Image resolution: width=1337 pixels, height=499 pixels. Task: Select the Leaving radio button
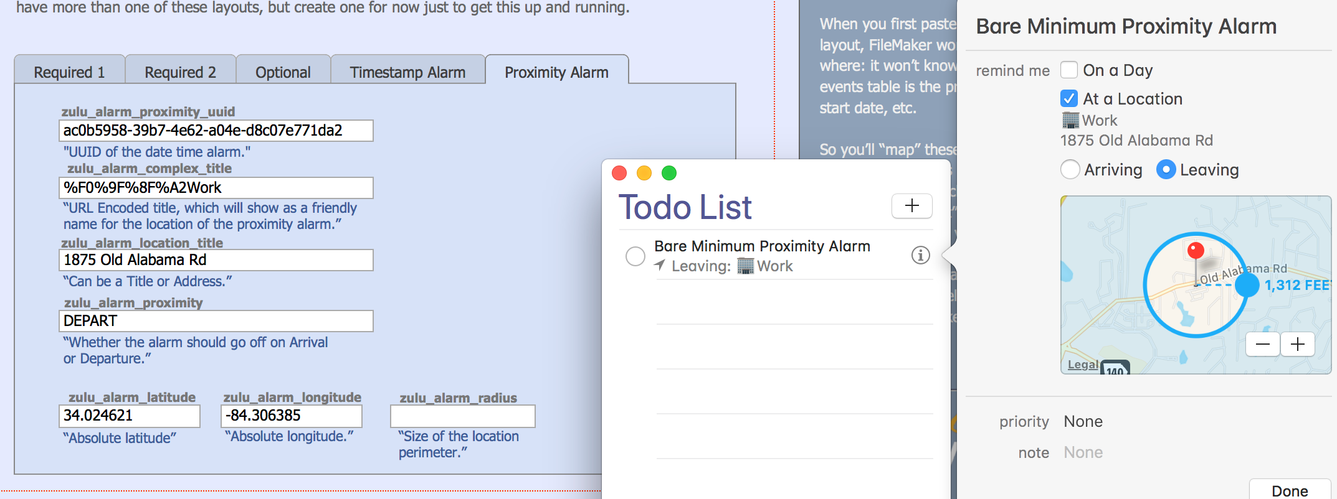click(x=1166, y=169)
